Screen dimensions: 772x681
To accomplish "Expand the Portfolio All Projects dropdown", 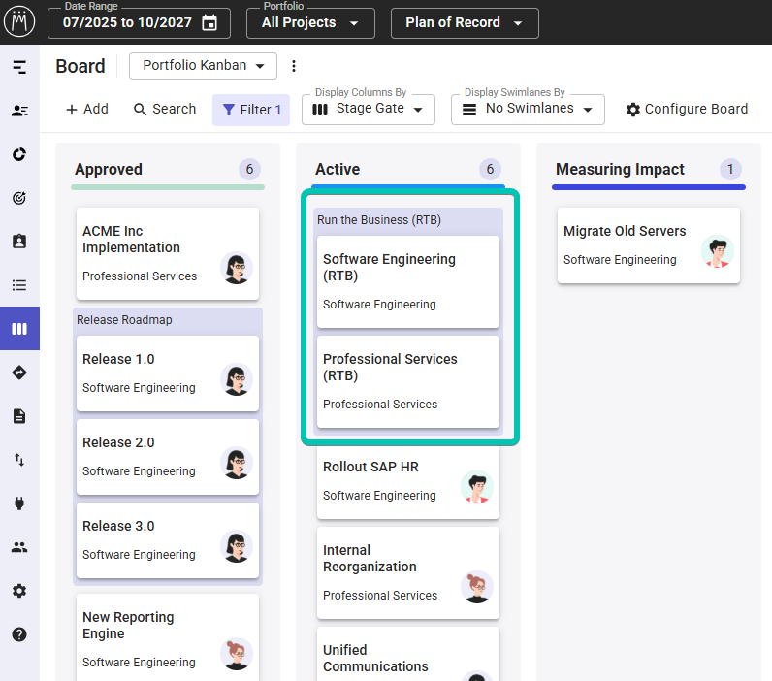I will tap(310, 23).
